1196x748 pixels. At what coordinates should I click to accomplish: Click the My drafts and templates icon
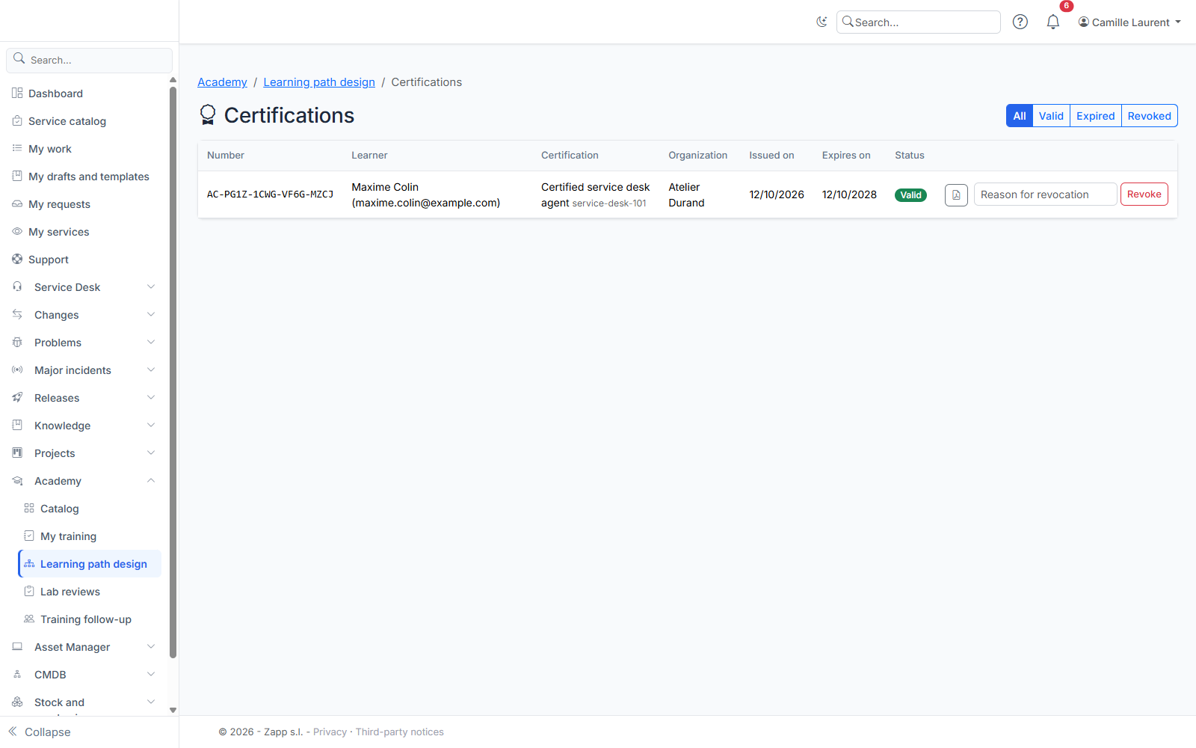(17, 176)
